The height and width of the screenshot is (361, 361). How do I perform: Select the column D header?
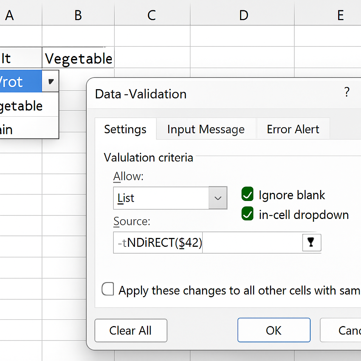243,15
